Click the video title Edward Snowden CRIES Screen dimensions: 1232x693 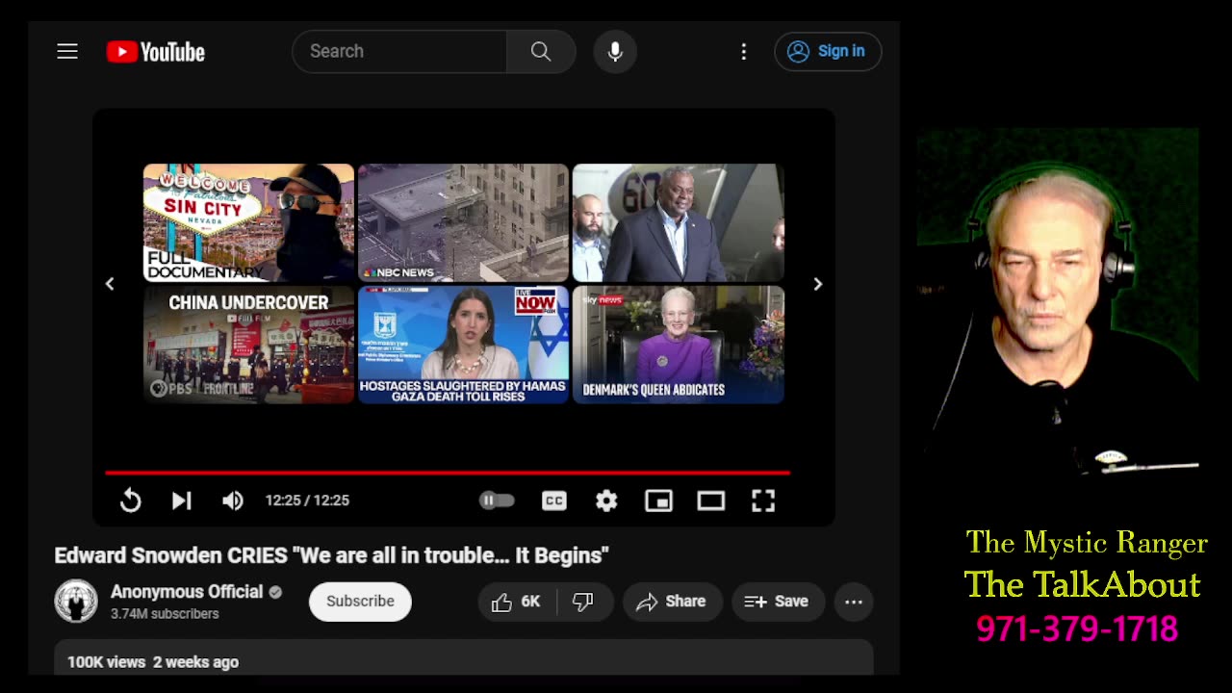click(331, 555)
